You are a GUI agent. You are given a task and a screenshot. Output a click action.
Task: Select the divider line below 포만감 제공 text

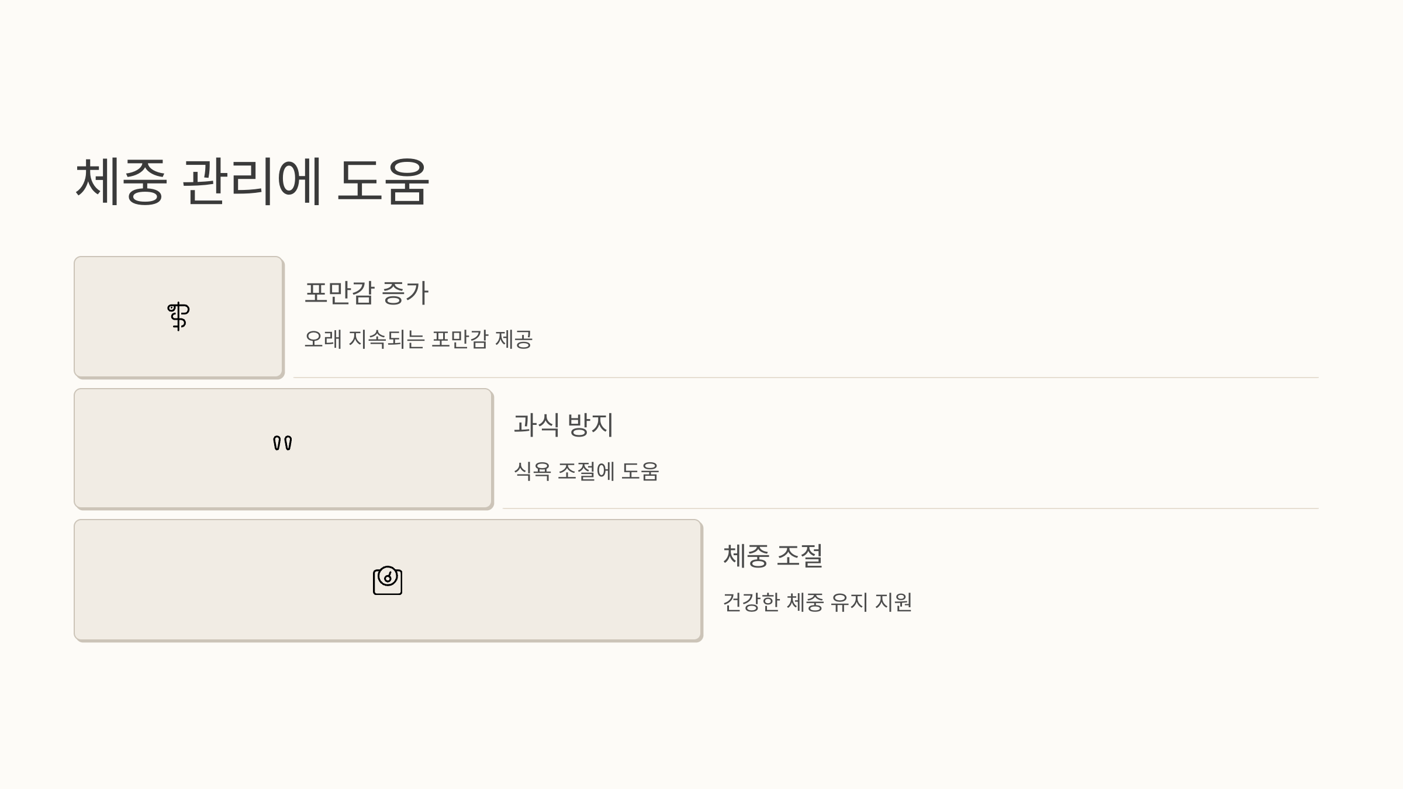click(x=806, y=378)
